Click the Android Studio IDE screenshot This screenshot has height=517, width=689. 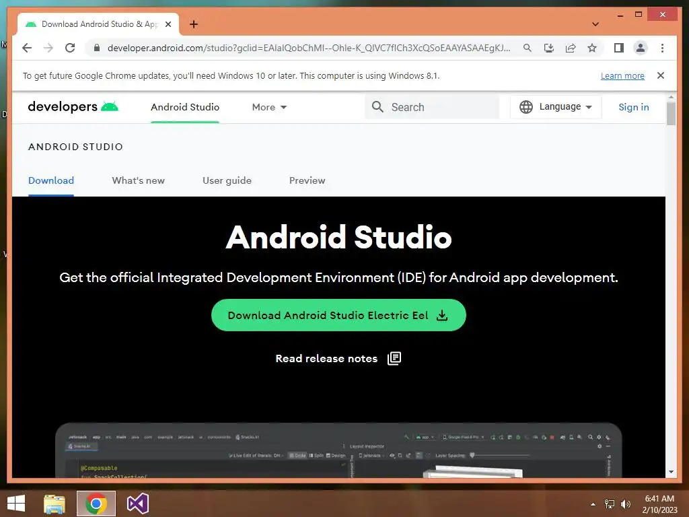(338, 450)
